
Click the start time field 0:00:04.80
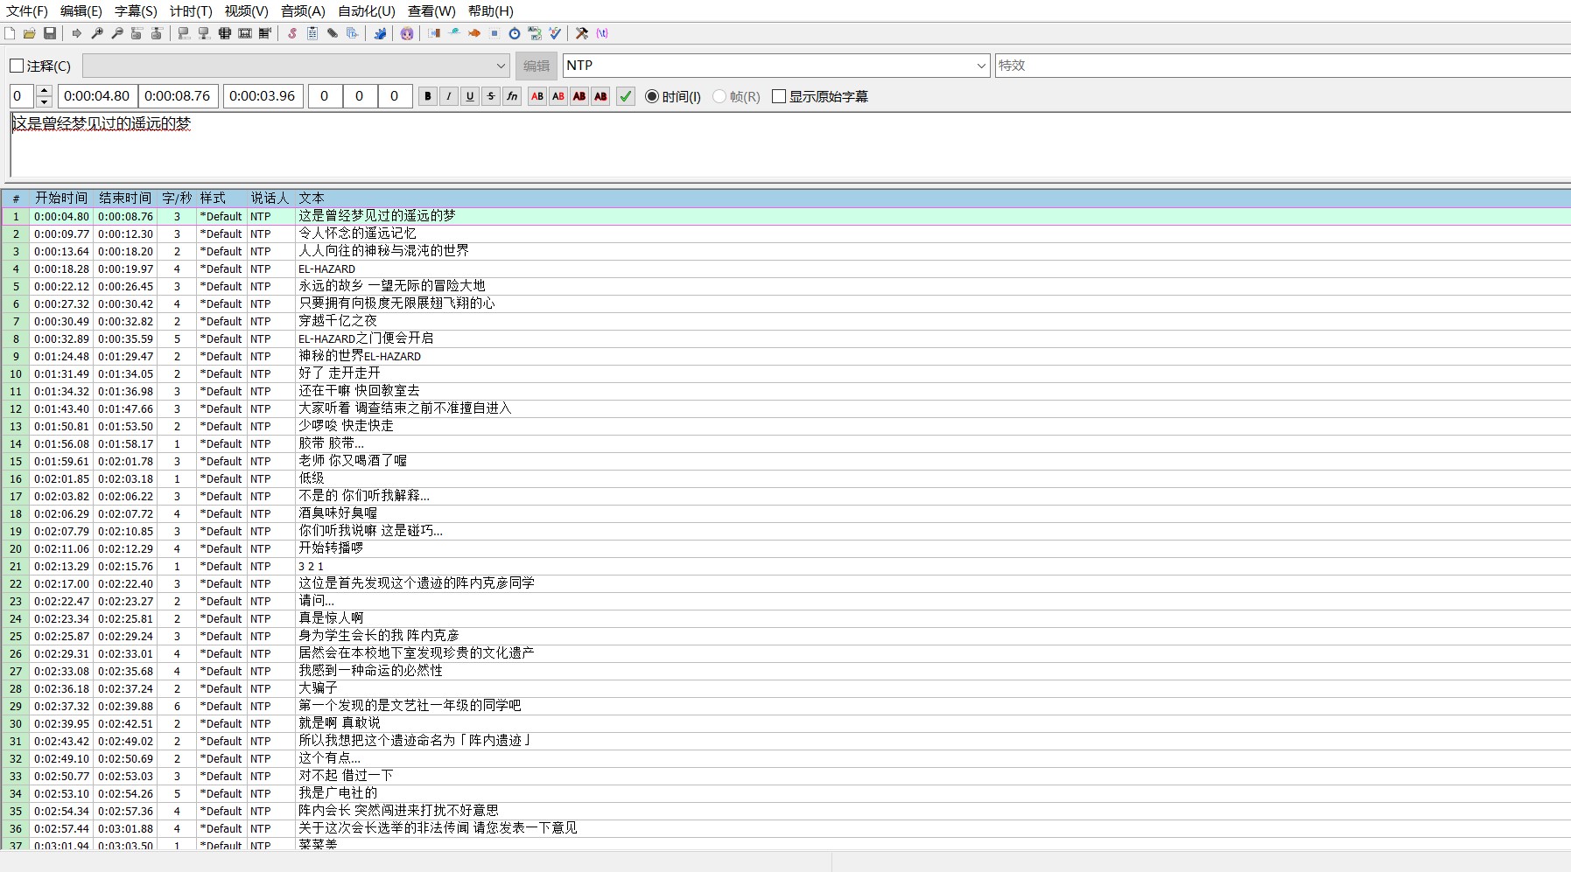pos(97,96)
